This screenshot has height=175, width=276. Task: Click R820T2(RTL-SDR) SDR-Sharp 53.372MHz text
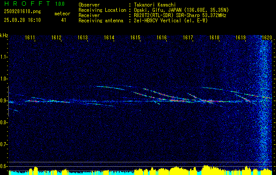coord(179,15)
